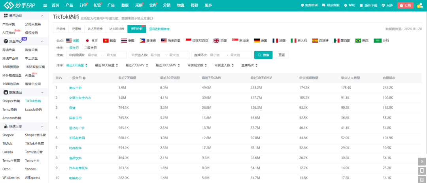The width and height of the screenshot is (427, 183).
Task: Click the mobile phone floating button
Action: coord(422,171)
